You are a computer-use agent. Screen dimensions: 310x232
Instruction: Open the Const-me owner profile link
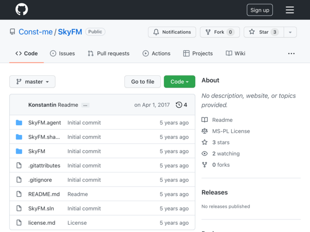[35, 32]
